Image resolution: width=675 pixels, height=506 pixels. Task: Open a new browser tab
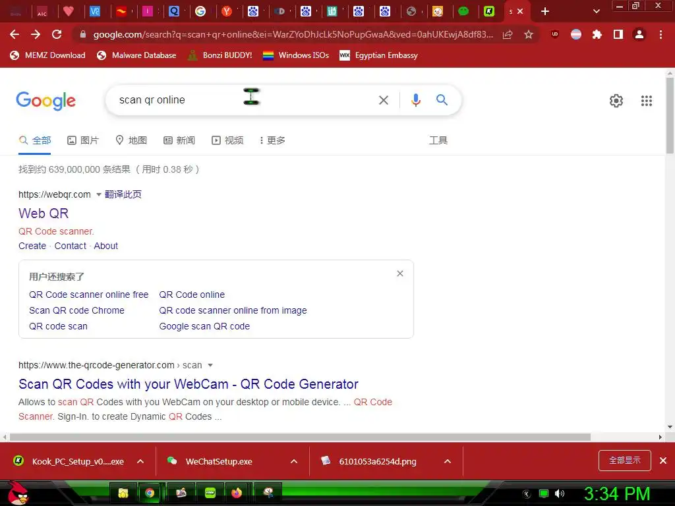pos(545,12)
